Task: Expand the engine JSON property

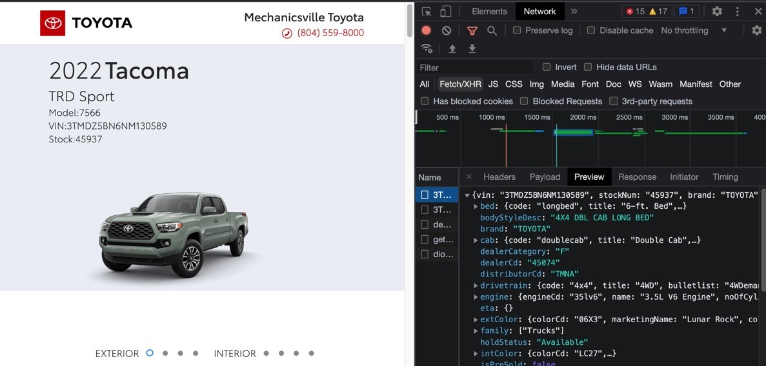Action: point(476,296)
